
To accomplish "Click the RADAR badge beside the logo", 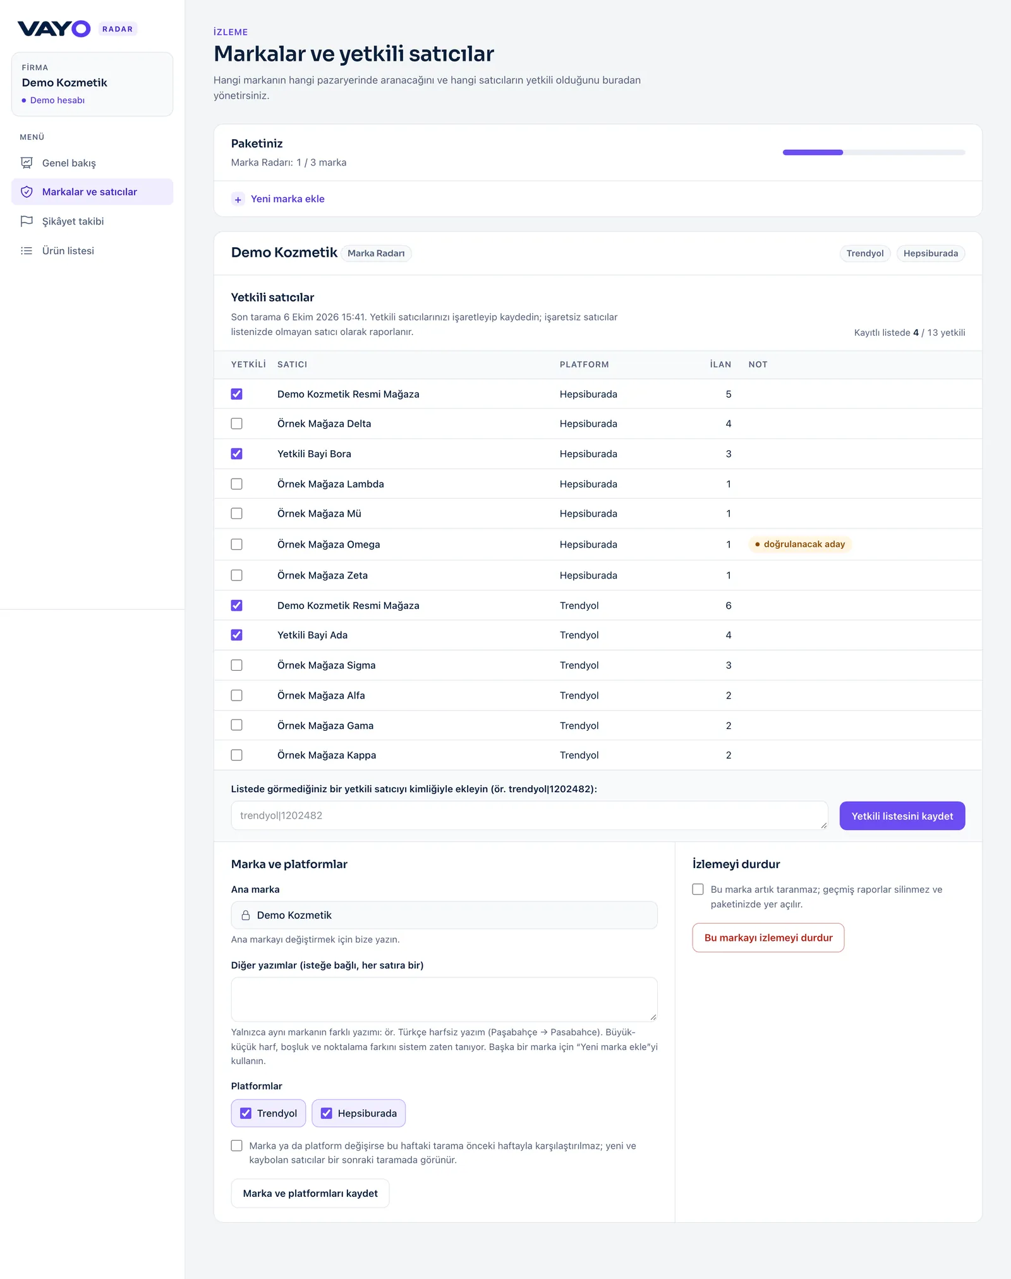I will pyautogui.click(x=118, y=29).
